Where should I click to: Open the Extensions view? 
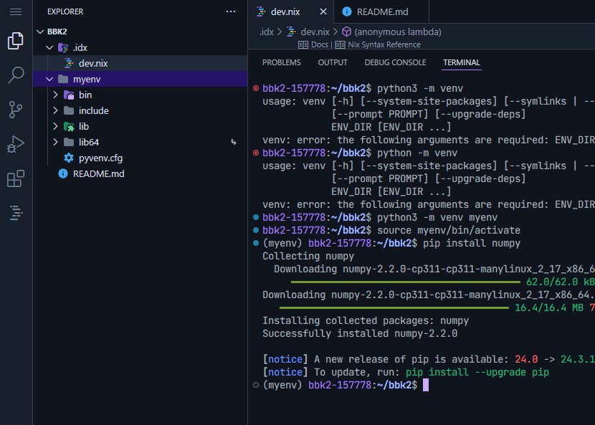point(16,178)
